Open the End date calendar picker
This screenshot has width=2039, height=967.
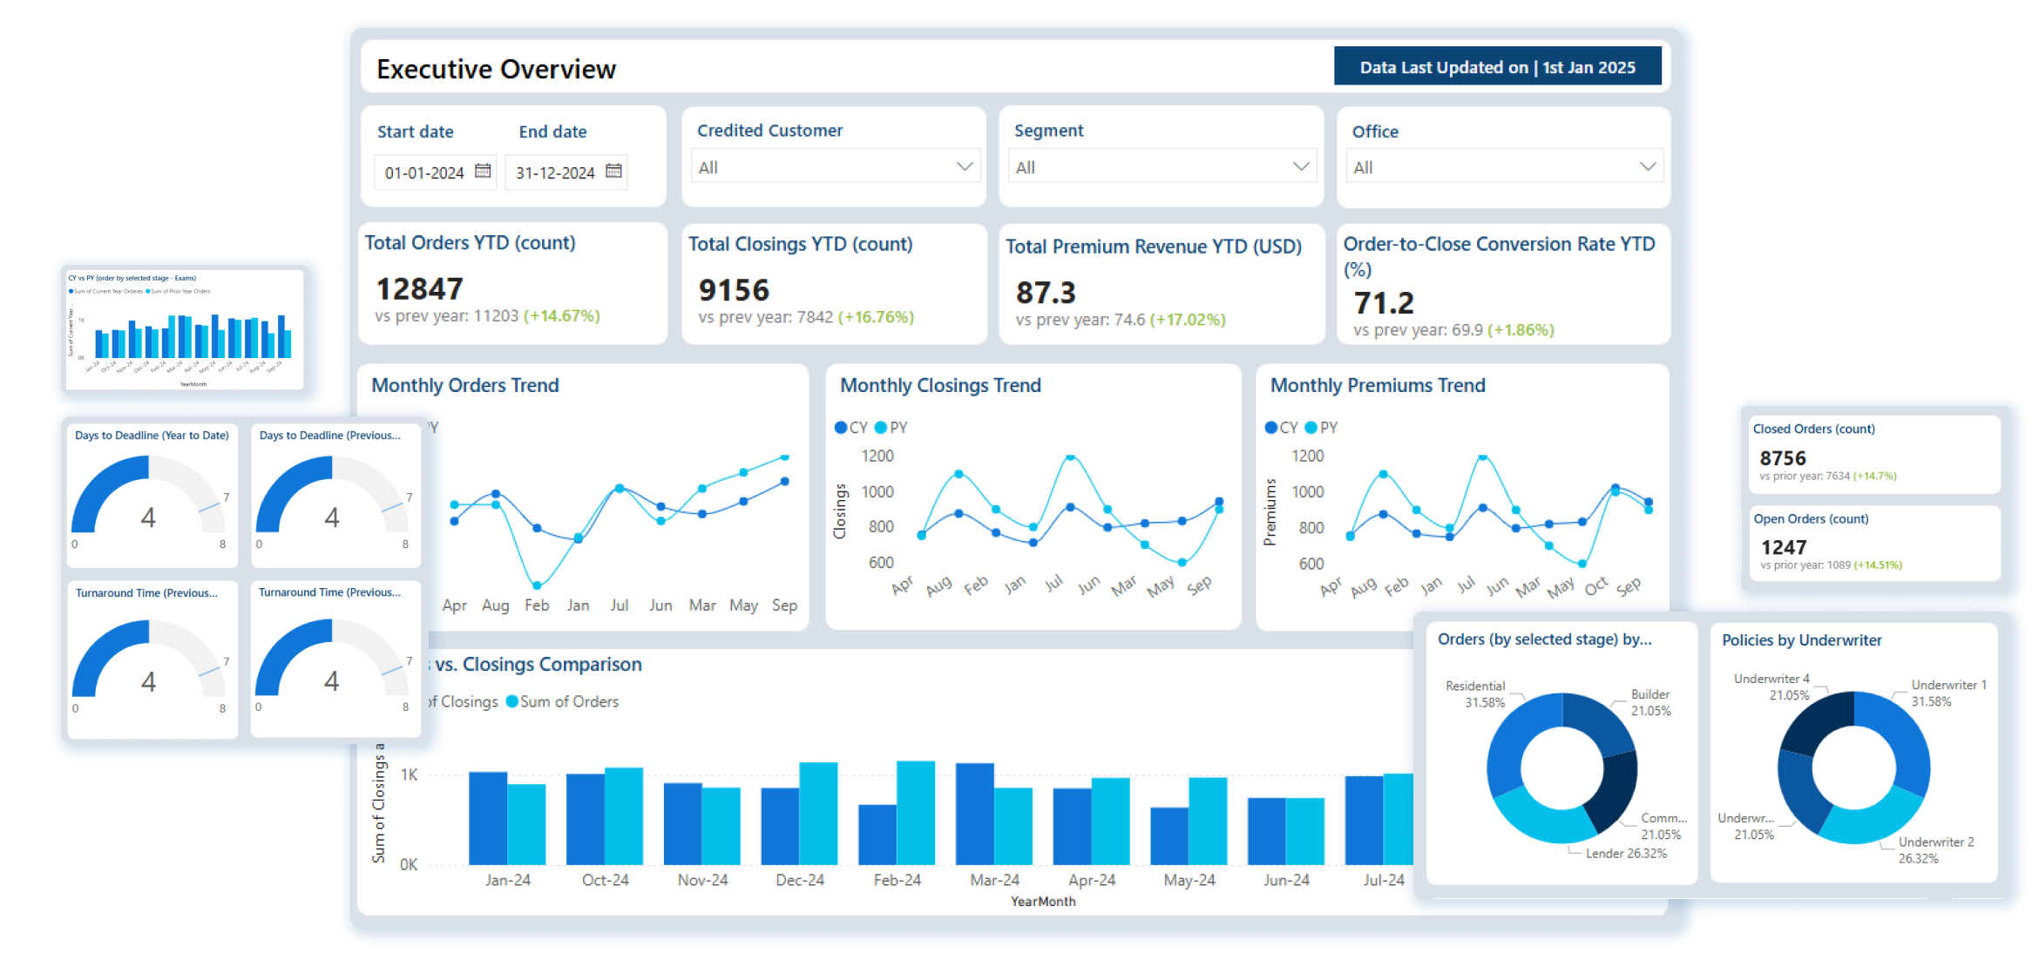pos(613,172)
